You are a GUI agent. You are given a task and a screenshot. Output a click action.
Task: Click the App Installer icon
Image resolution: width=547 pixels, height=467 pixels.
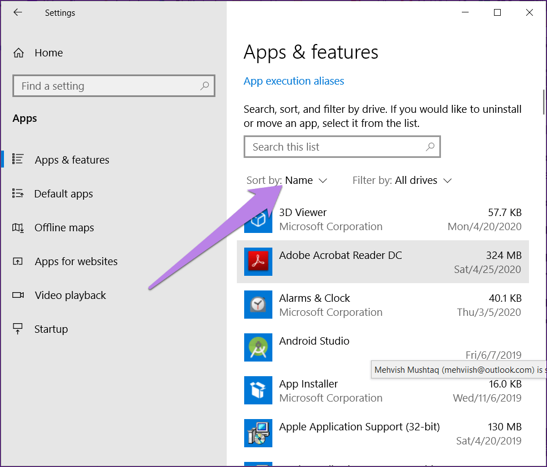[258, 390]
